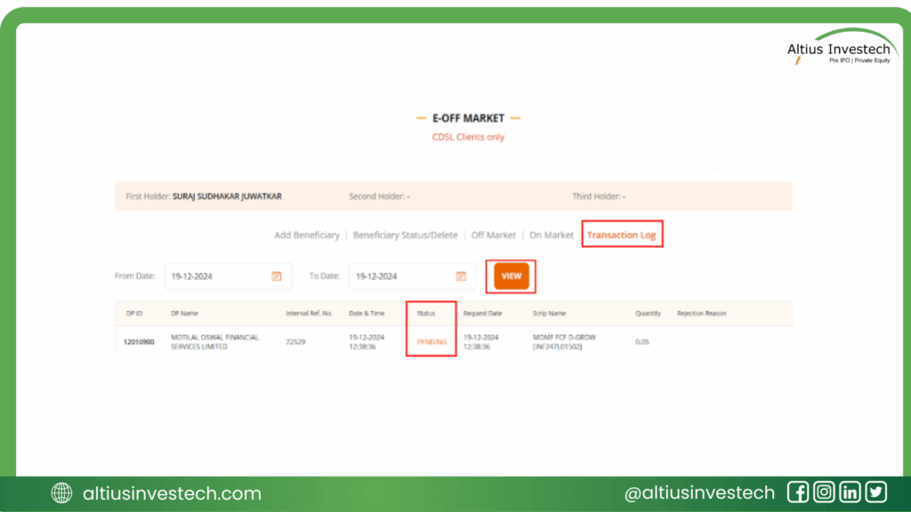Screen dimensions: 911x512
Task: Click the To Date input field
Action: [402, 276]
